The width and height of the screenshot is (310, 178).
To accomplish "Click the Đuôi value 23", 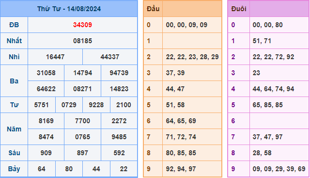I will coord(256,73).
